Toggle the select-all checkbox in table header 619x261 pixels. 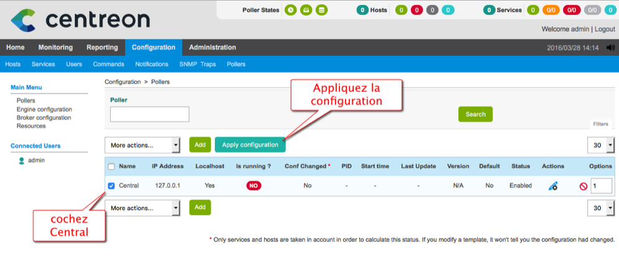pos(111,167)
